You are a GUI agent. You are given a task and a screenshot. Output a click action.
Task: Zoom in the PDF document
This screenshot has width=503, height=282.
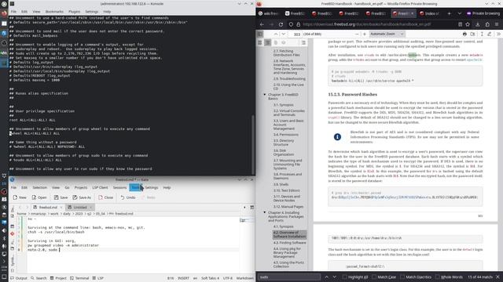365,34
